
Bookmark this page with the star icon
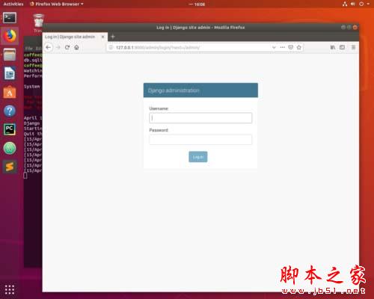(299, 47)
